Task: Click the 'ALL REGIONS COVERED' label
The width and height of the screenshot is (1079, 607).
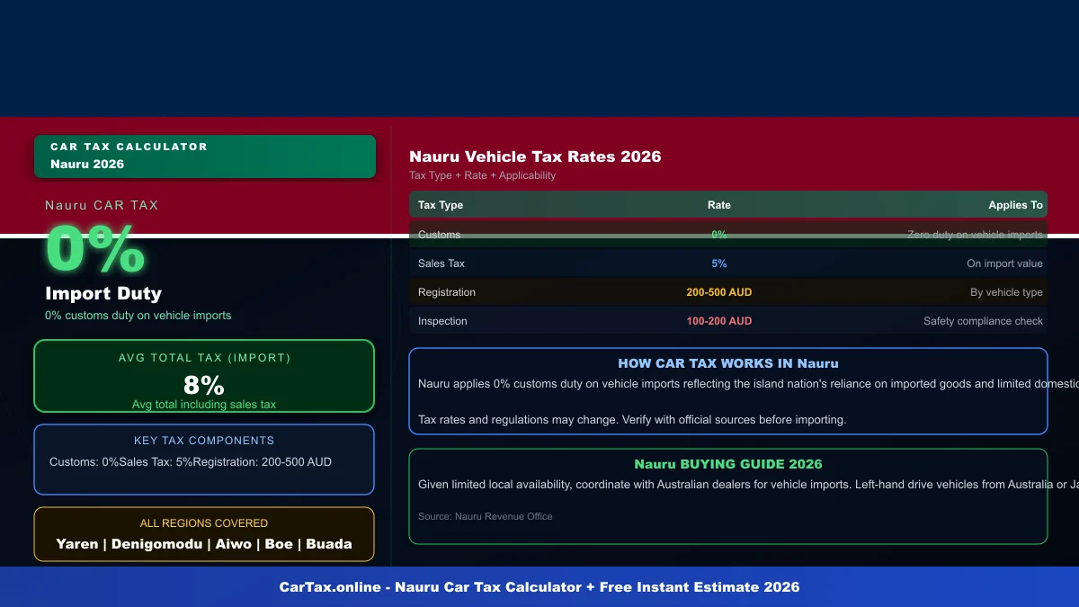Action: click(x=204, y=523)
